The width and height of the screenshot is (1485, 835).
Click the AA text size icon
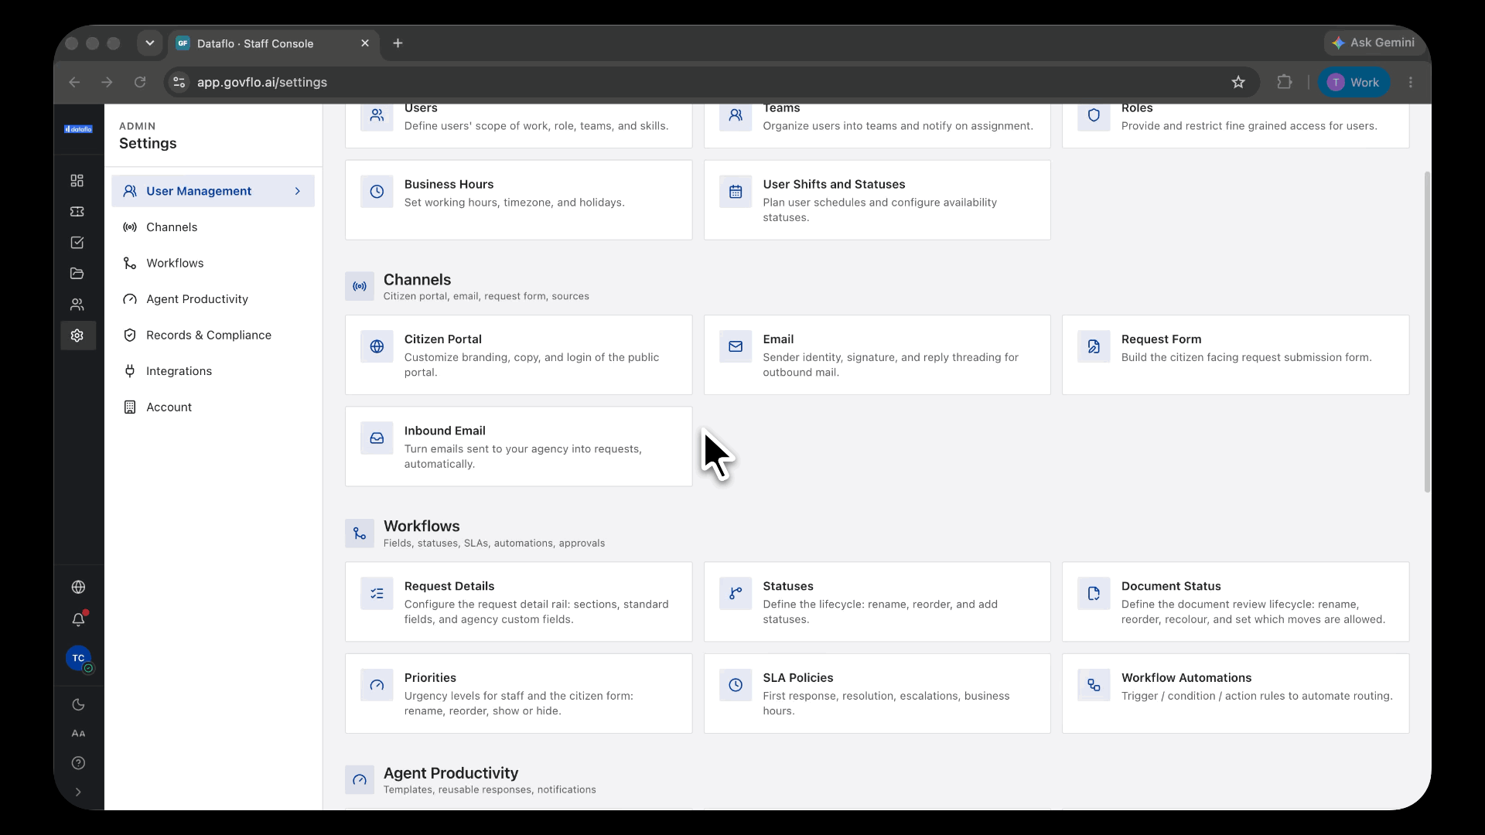click(78, 734)
